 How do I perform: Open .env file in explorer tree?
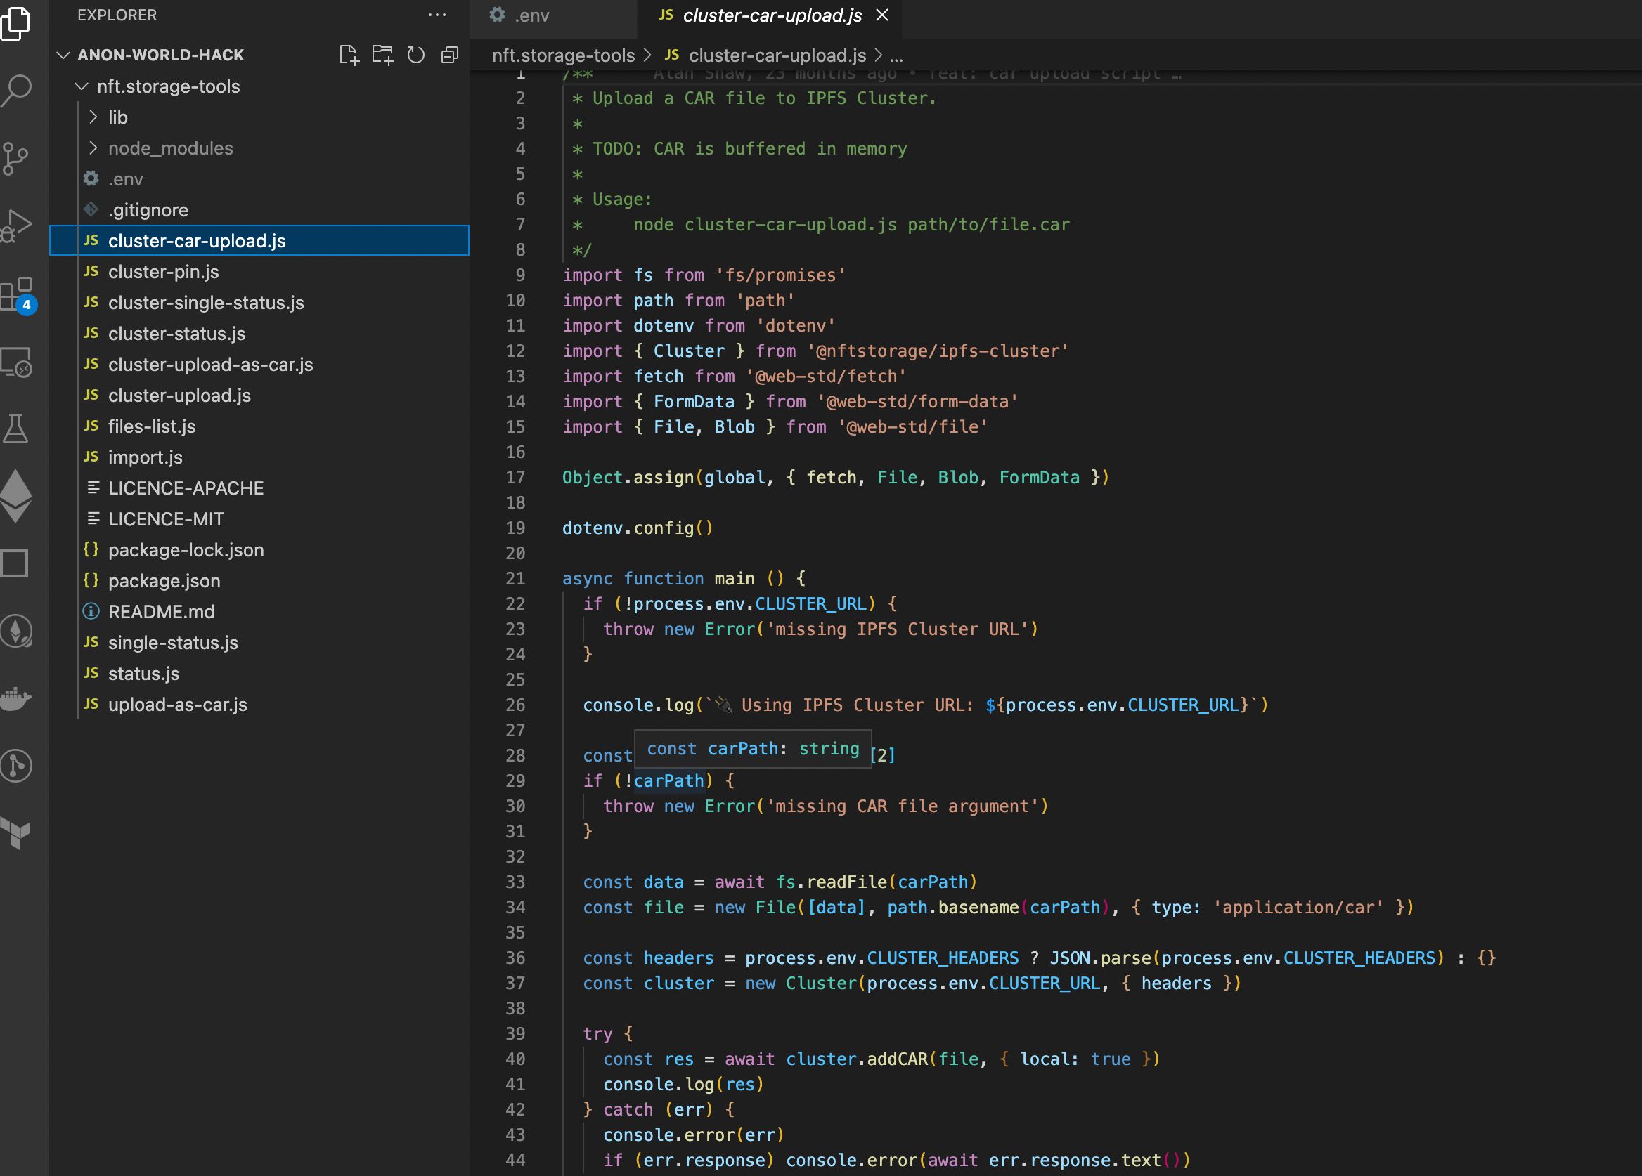pos(260,179)
